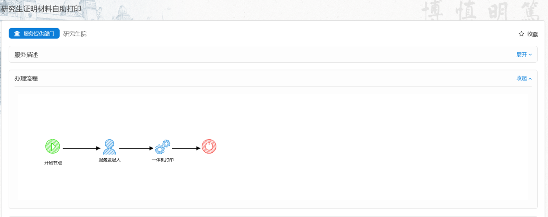Click the 研究生证明材料自助打印 page title
Image resolution: width=548 pixels, height=217 pixels.
[x=41, y=9]
